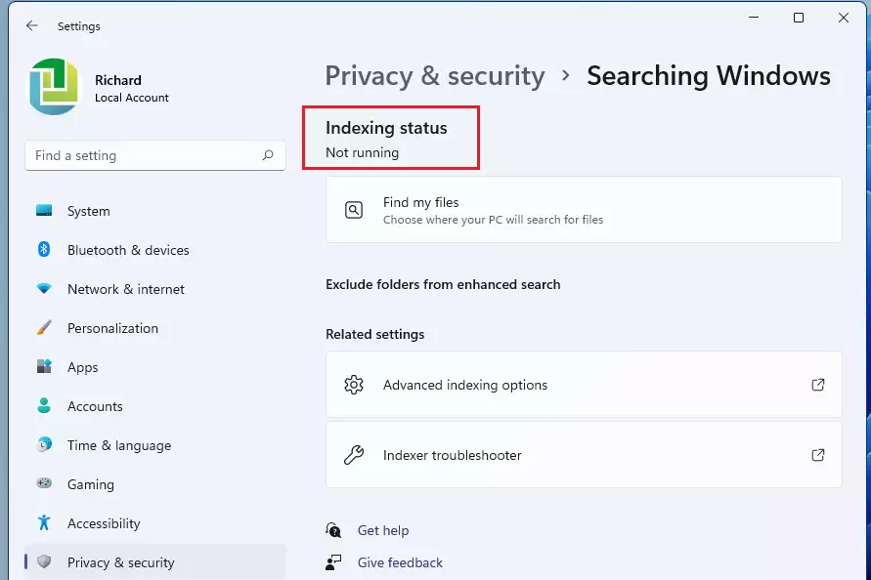Viewport: 871px width, 580px height.
Task: Click the Personalization paintbrush icon
Action: (44, 327)
